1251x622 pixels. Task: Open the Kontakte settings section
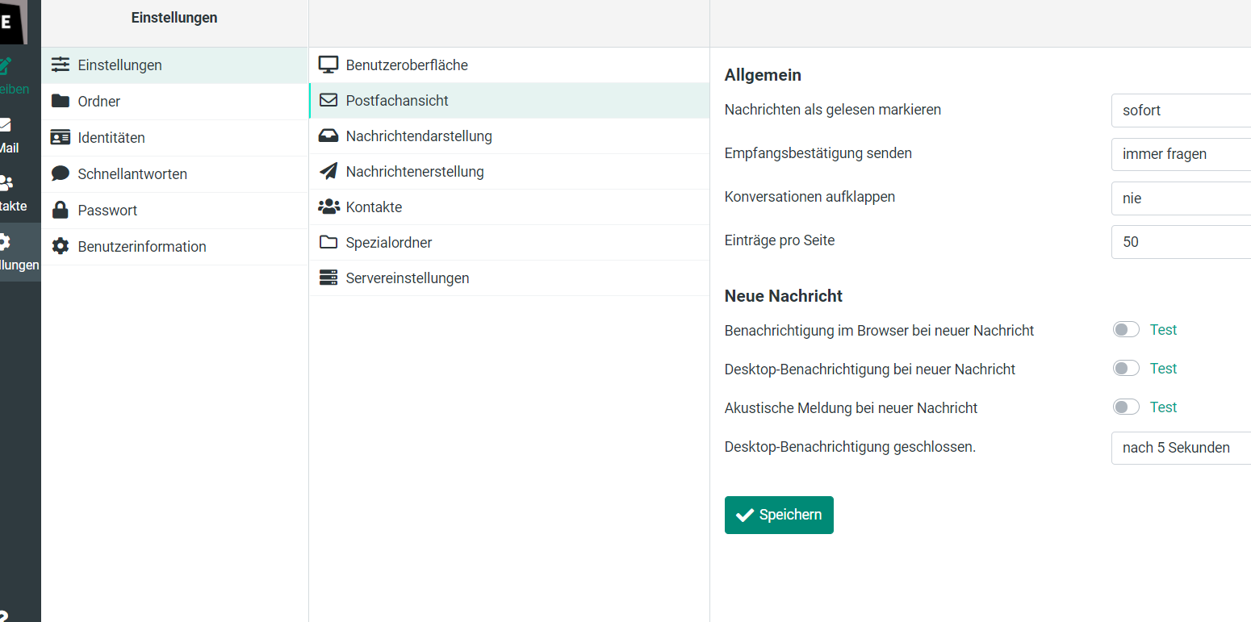pyautogui.click(x=374, y=207)
